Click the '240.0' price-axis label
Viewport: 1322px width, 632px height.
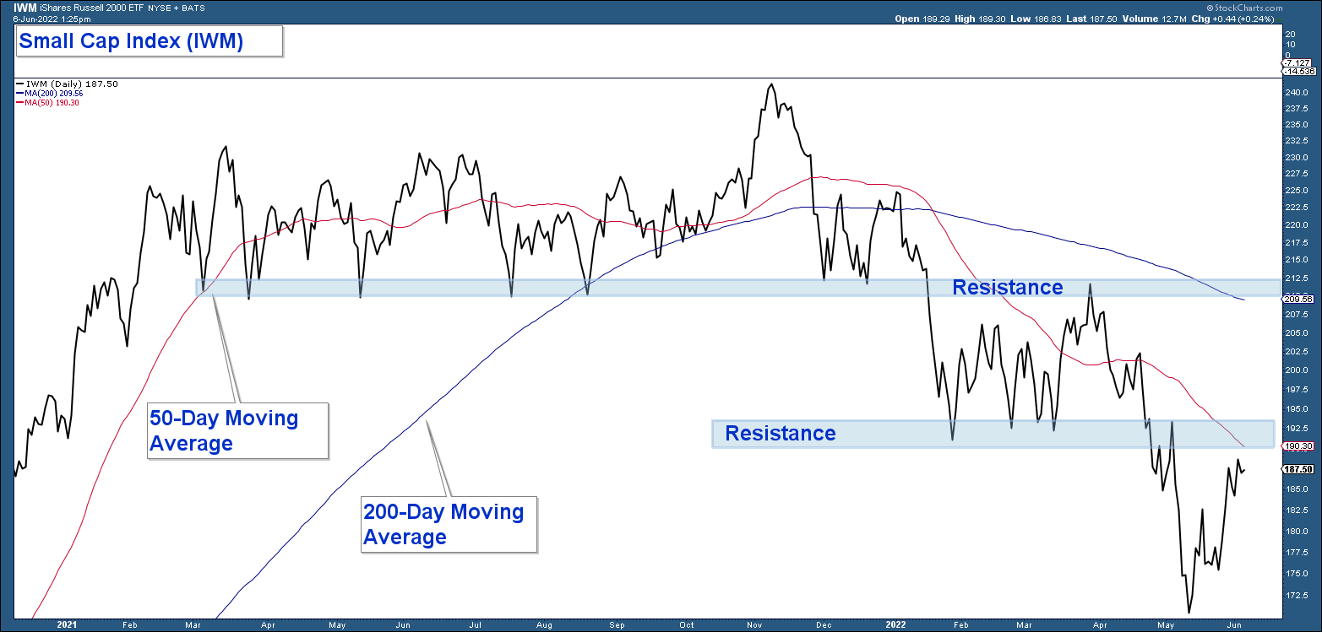pyautogui.click(x=1296, y=93)
